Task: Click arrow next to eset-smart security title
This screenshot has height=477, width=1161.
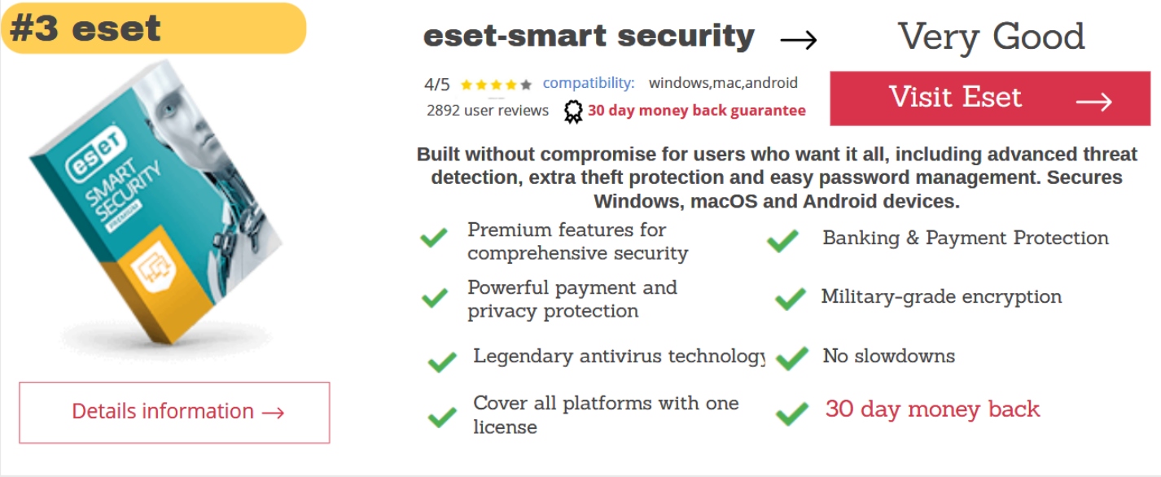Action: pyautogui.click(x=798, y=39)
